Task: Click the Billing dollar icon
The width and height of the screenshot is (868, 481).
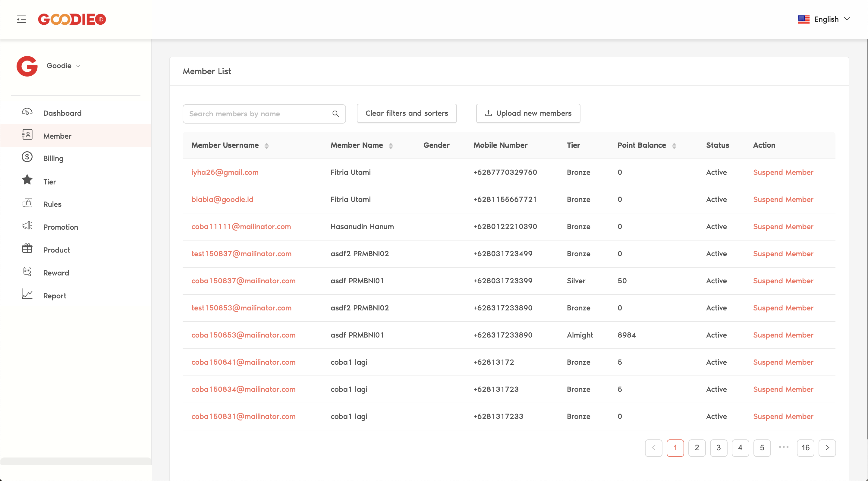Action: (27, 157)
